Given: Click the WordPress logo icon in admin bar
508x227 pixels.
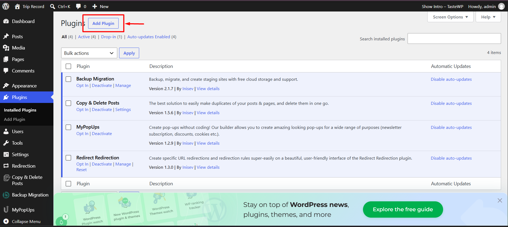Looking at the screenshot, I should [x=6, y=6].
